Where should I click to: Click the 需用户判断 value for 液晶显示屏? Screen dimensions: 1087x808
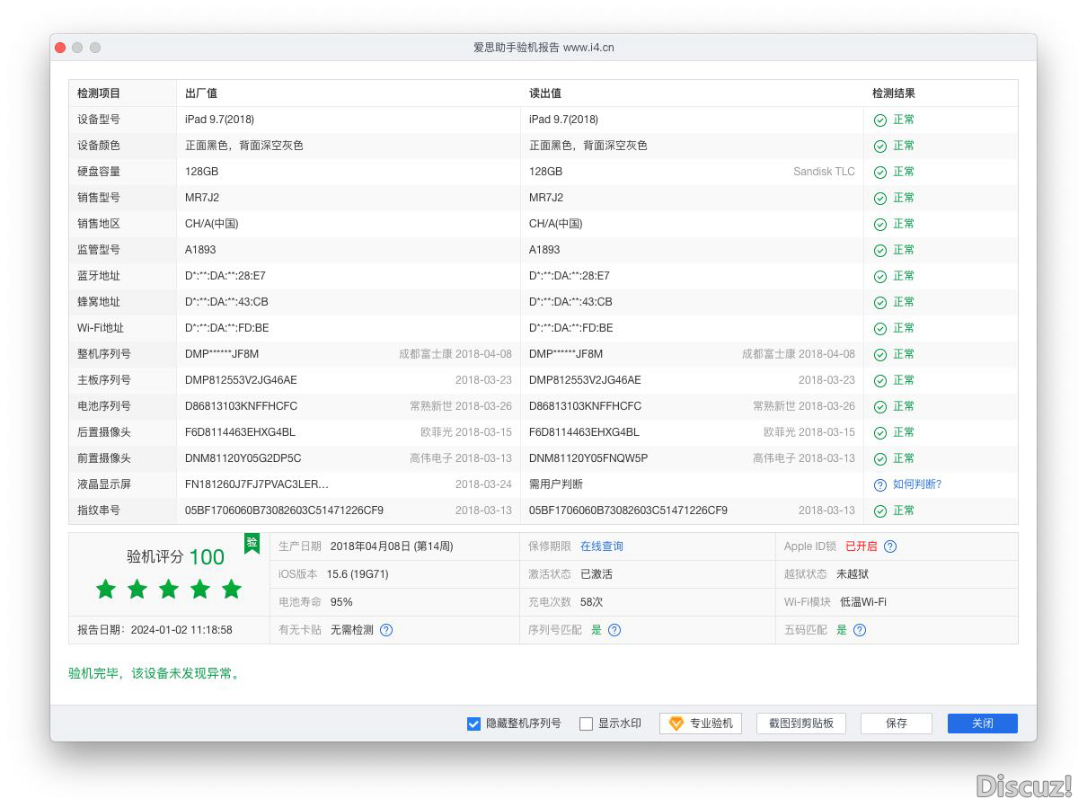(556, 484)
